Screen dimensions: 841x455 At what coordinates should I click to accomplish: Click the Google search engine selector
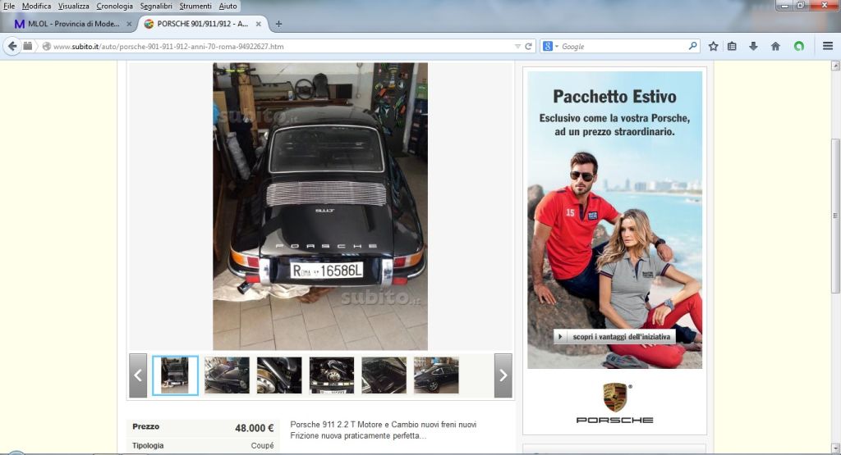(x=550, y=47)
